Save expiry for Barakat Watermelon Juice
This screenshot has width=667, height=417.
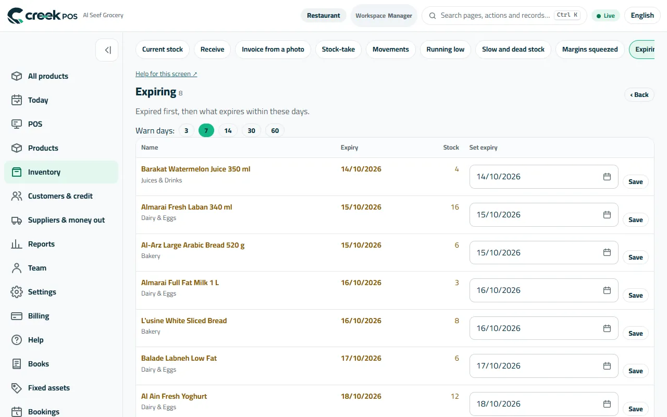pyautogui.click(x=636, y=182)
